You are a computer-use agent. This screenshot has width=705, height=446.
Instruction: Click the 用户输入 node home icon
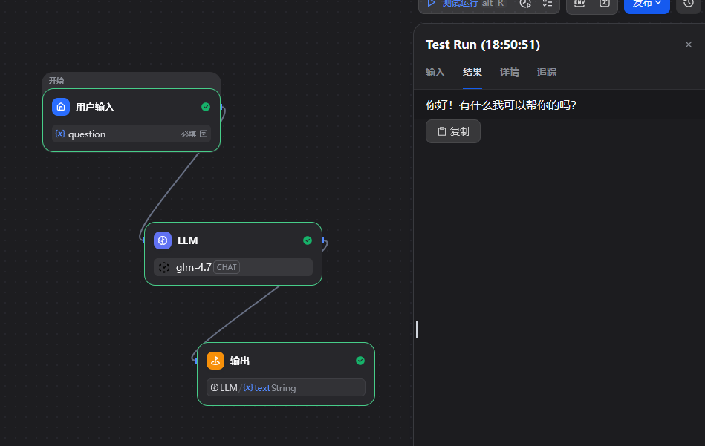click(x=61, y=107)
